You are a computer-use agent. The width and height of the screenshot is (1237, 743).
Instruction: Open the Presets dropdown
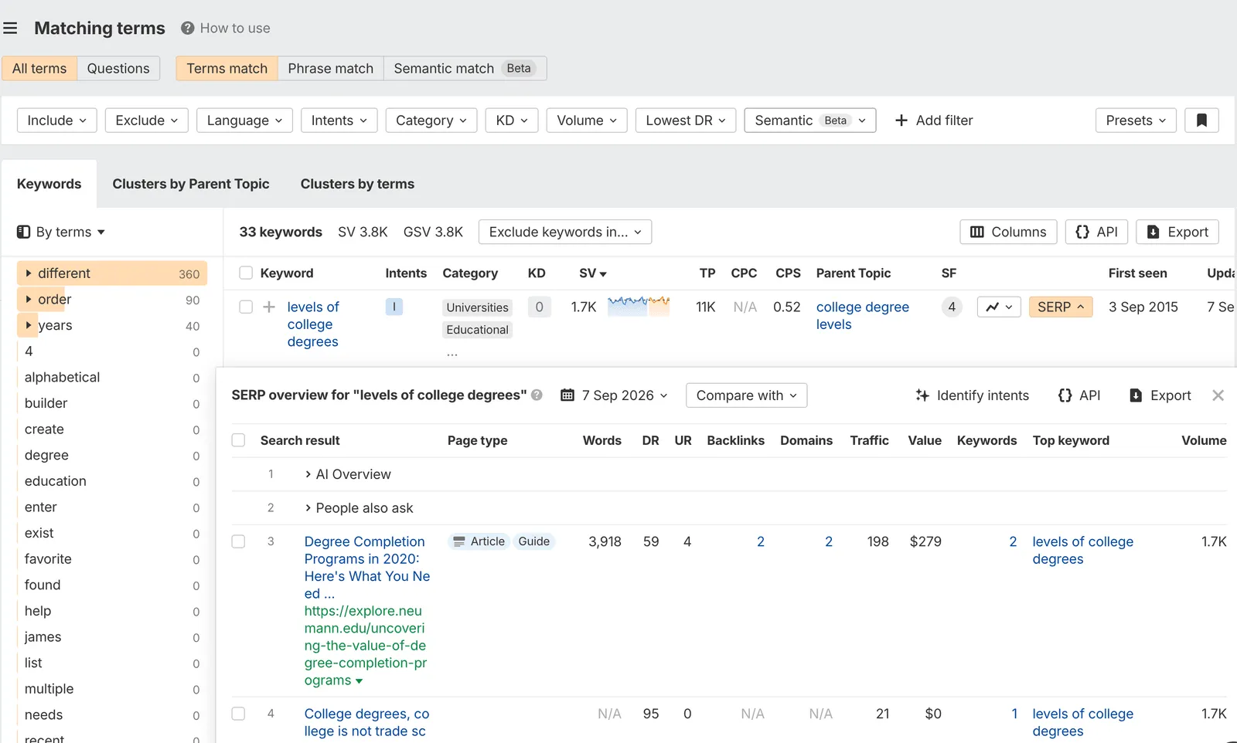pyautogui.click(x=1136, y=120)
